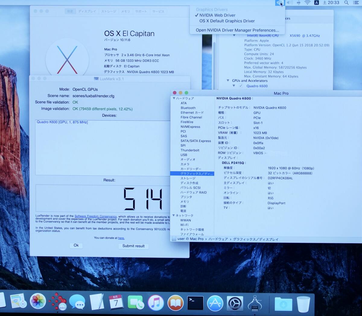Open NVIDIA Driver Manager Preferences
The height and width of the screenshot is (316, 362).
tap(237, 30)
